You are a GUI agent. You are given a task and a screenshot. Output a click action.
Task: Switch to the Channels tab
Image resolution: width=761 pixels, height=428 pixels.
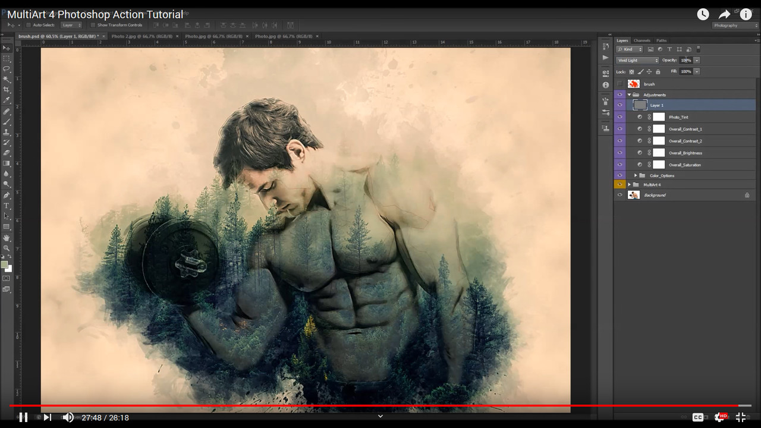(641, 40)
